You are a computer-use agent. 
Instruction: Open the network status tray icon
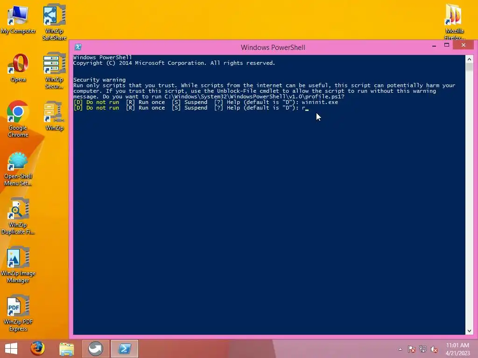click(x=423, y=349)
